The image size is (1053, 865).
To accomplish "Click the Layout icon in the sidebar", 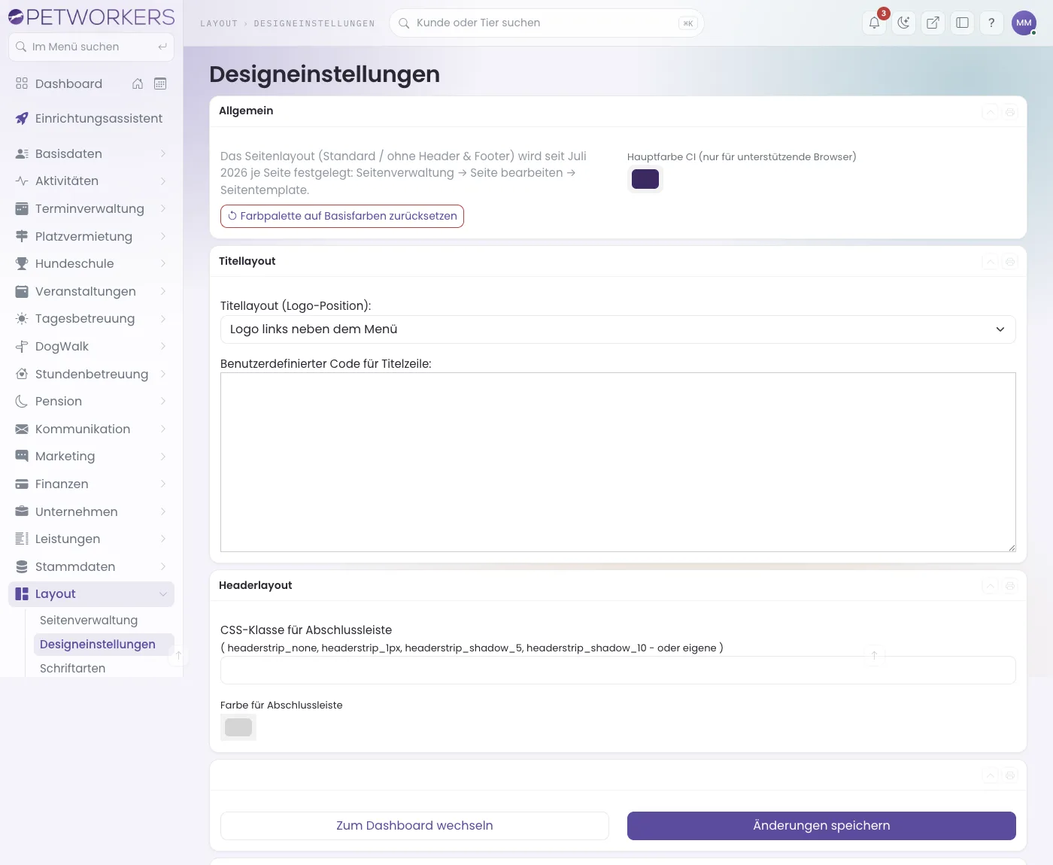I will 22,593.
